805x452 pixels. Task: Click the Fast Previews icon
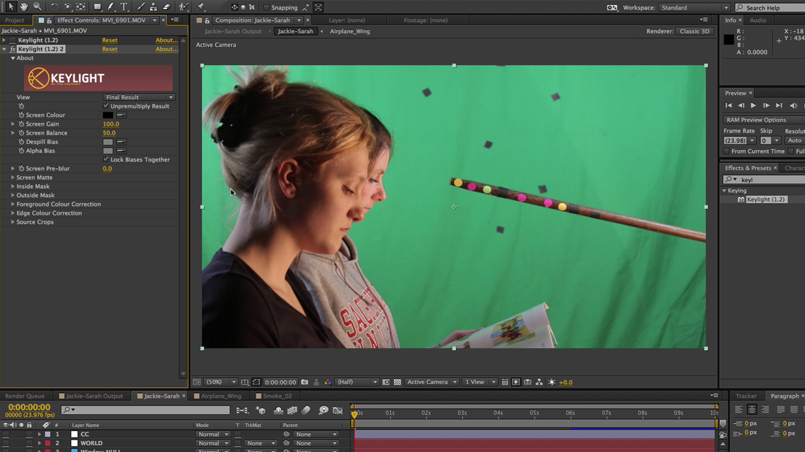click(516, 382)
